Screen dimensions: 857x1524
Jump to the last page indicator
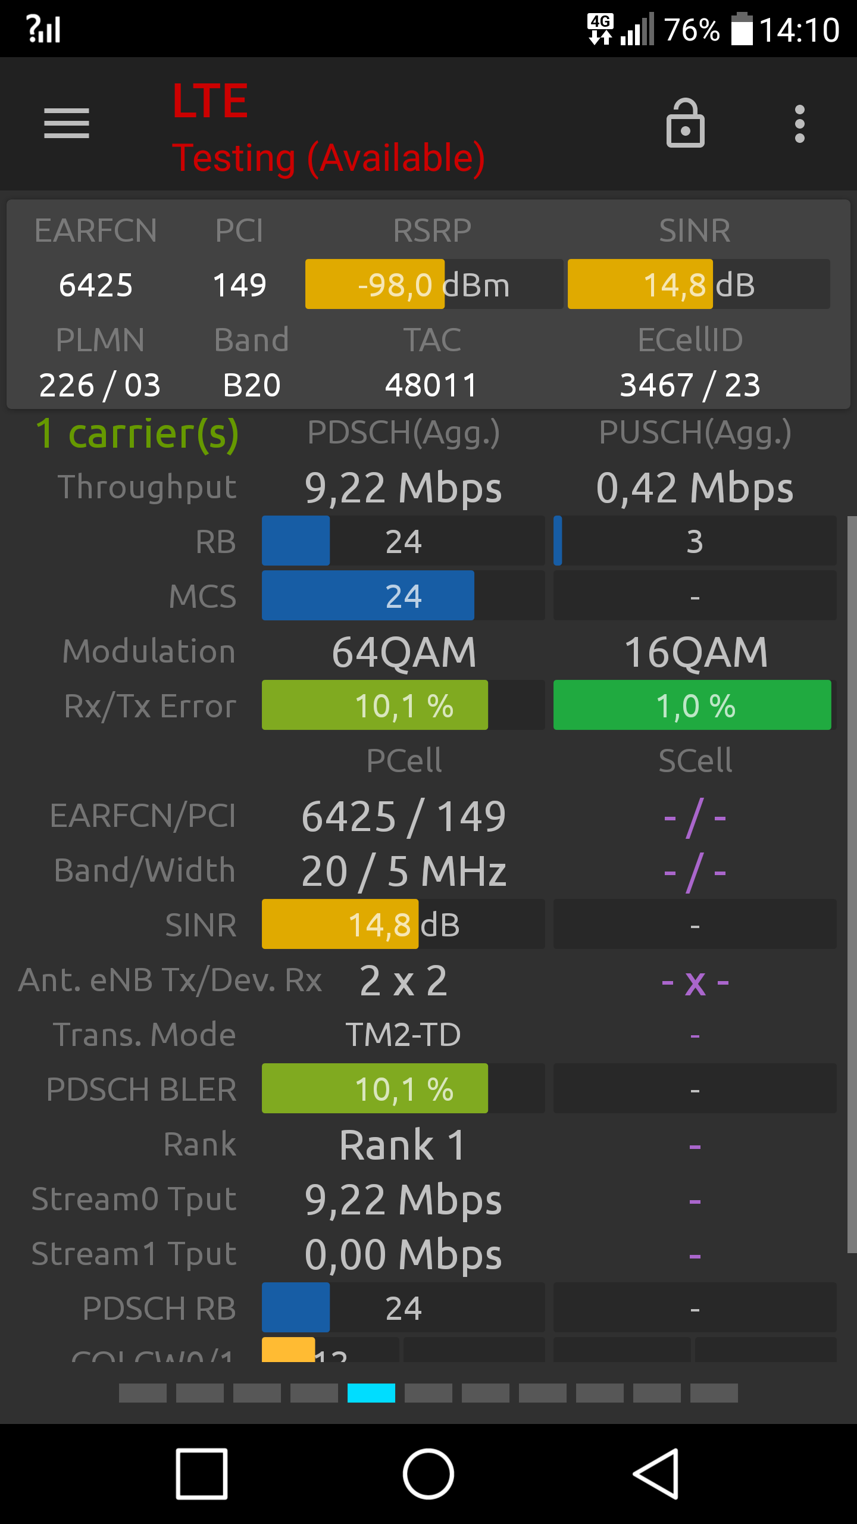714,1393
